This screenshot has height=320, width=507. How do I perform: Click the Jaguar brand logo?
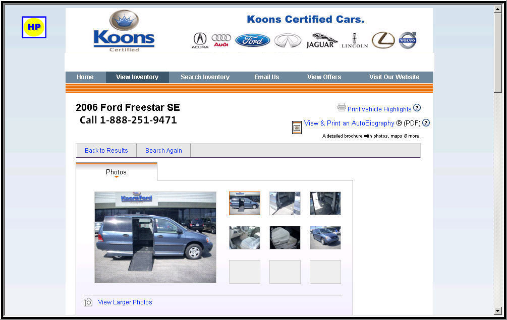pyautogui.click(x=321, y=41)
